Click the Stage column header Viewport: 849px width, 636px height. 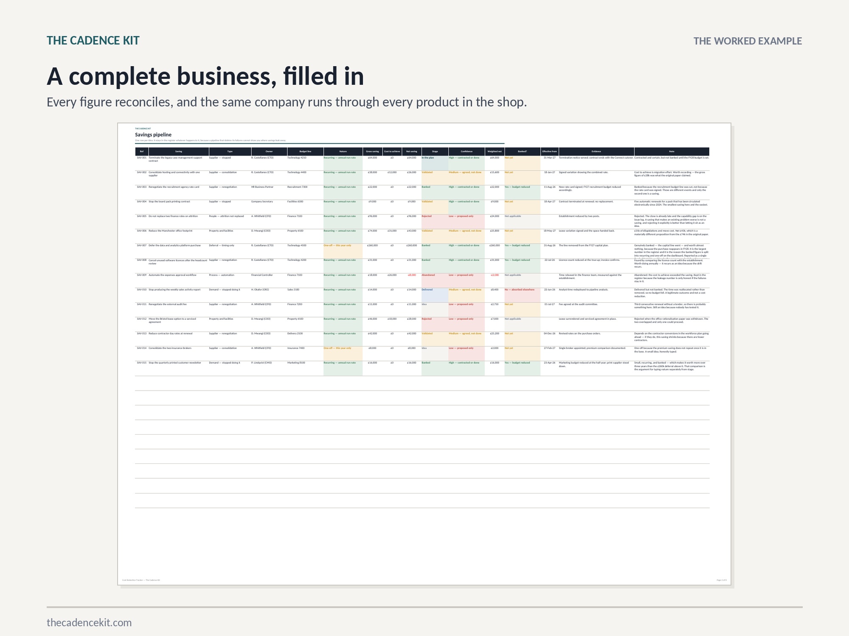435,151
